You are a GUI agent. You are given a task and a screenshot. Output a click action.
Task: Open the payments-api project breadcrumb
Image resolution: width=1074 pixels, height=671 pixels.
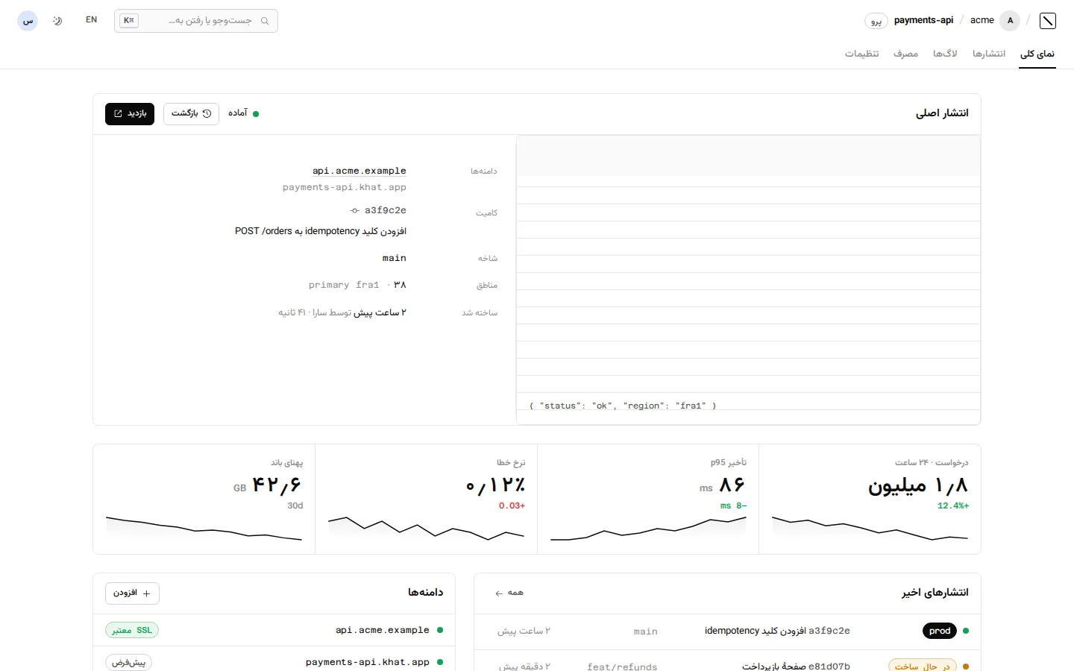[923, 20]
